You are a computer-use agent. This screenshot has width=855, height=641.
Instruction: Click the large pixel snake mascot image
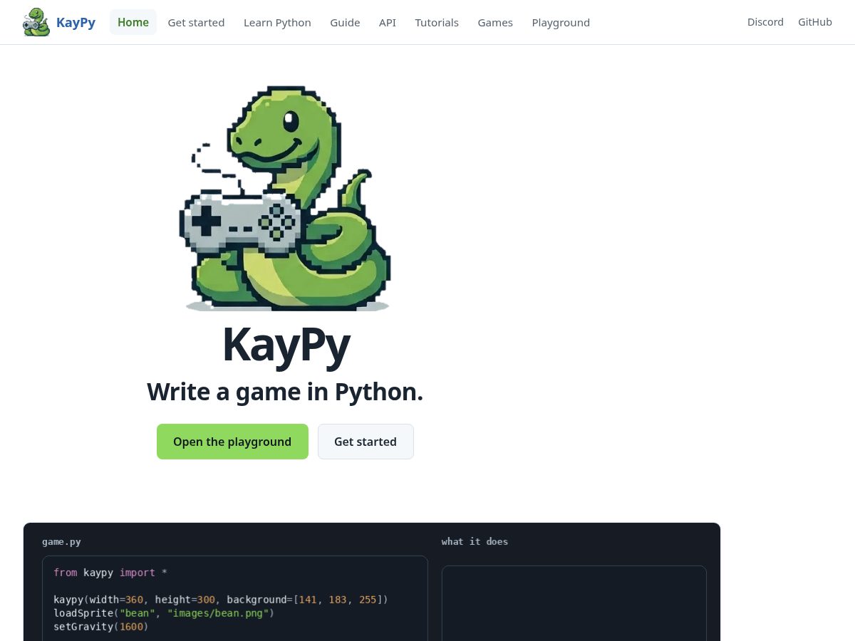point(285,198)
